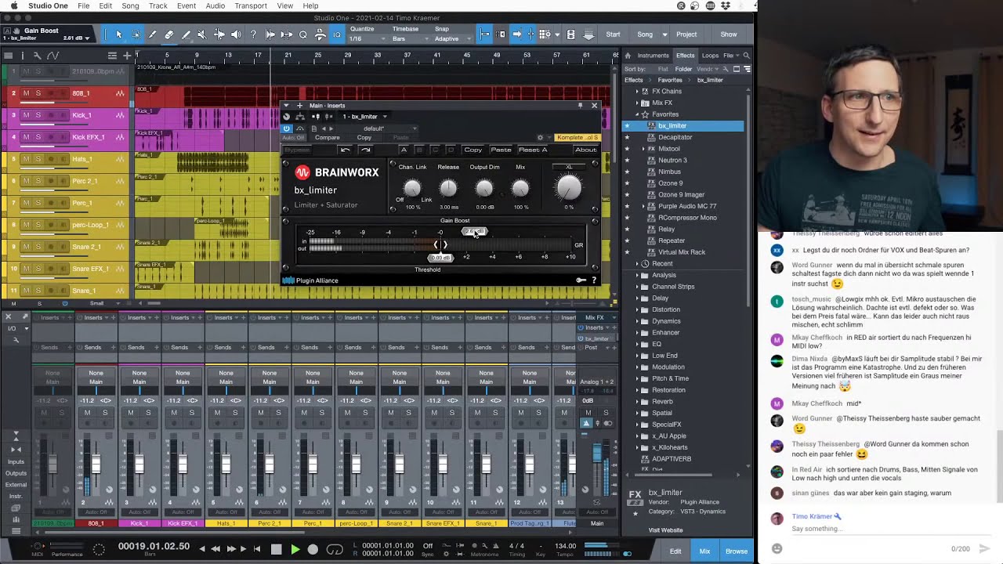This screenshot has height=564, width=1003.
Task: Click the question mark help tool
Action: [x=253, y=34]
